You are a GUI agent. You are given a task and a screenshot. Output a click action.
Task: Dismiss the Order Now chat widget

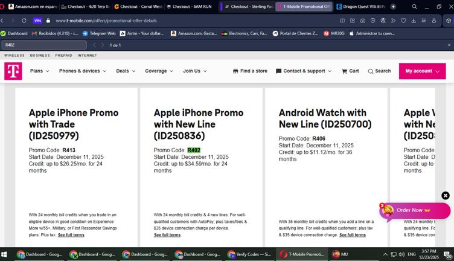(x=446, y=196)
